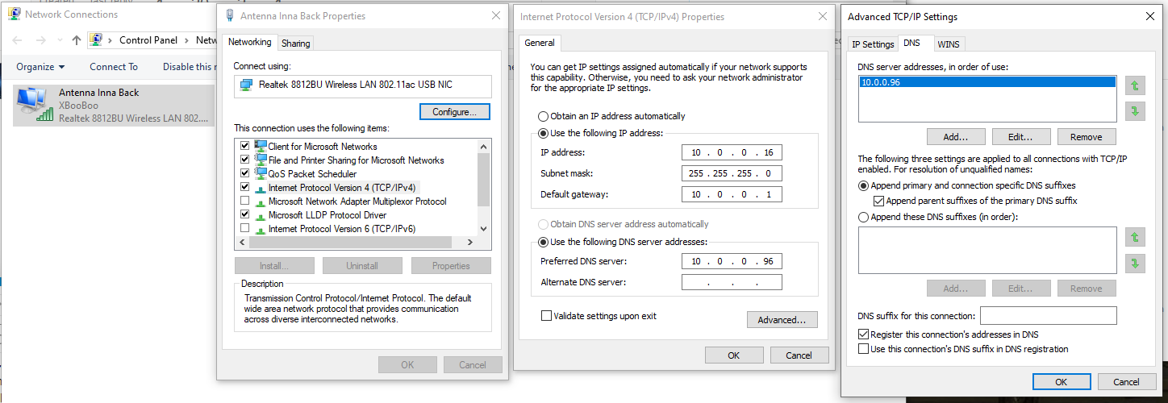The width and height of the screenshot is (1168, 403).
Task: Open the Organize dropdown menu
Action: 40,67
